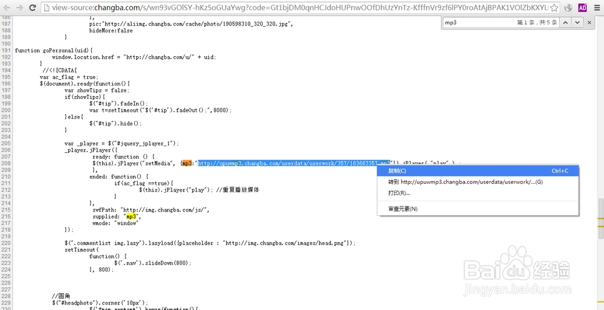Image resolution: width=604 pixels, height=310 pixels.
Task: Jump to next mp3 search match
Action: [577, 22]
